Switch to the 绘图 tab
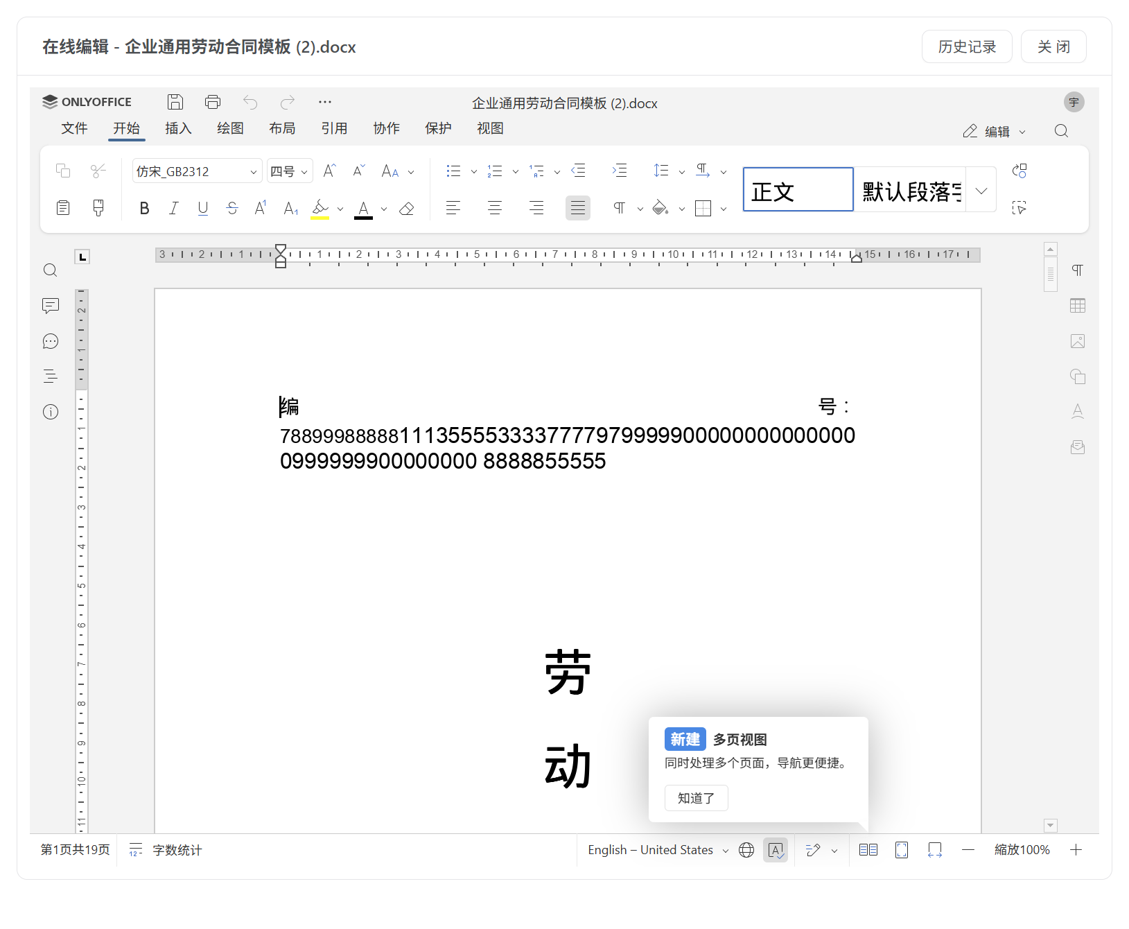The width and height of the screenshot is (1129, 929). click(230, 128)
